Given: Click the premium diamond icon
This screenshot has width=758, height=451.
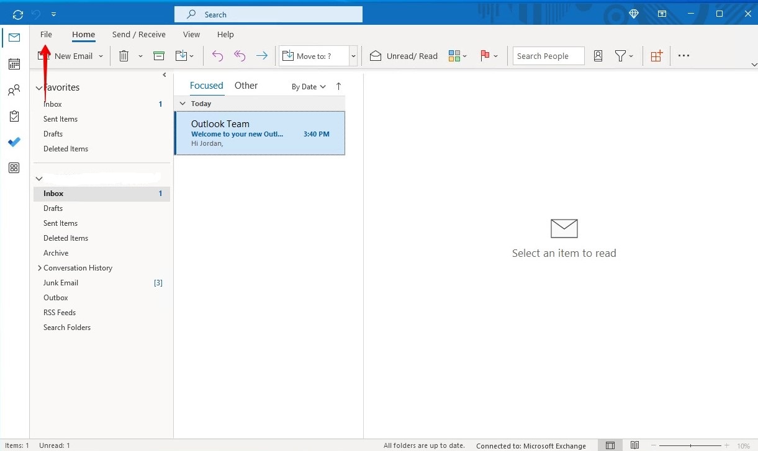Looking at the screenshot, I should coord(634,14).
